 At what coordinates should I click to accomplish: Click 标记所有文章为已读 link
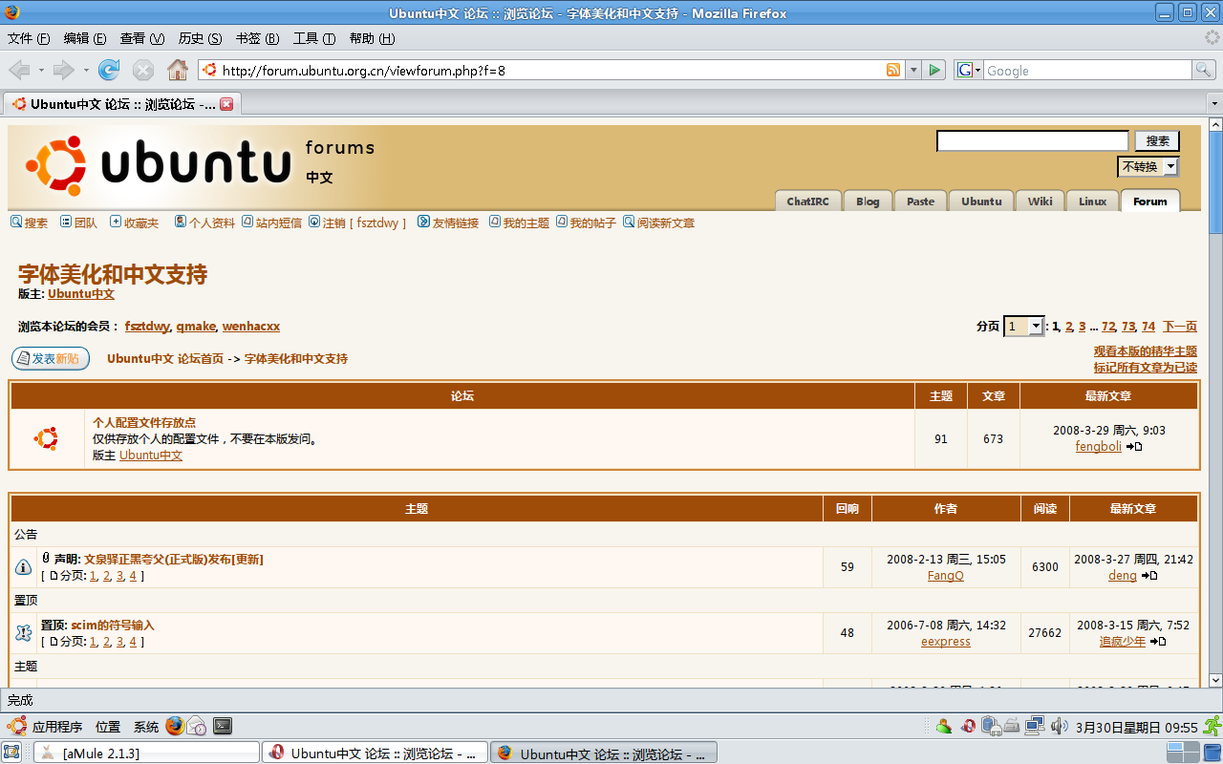1146,368
